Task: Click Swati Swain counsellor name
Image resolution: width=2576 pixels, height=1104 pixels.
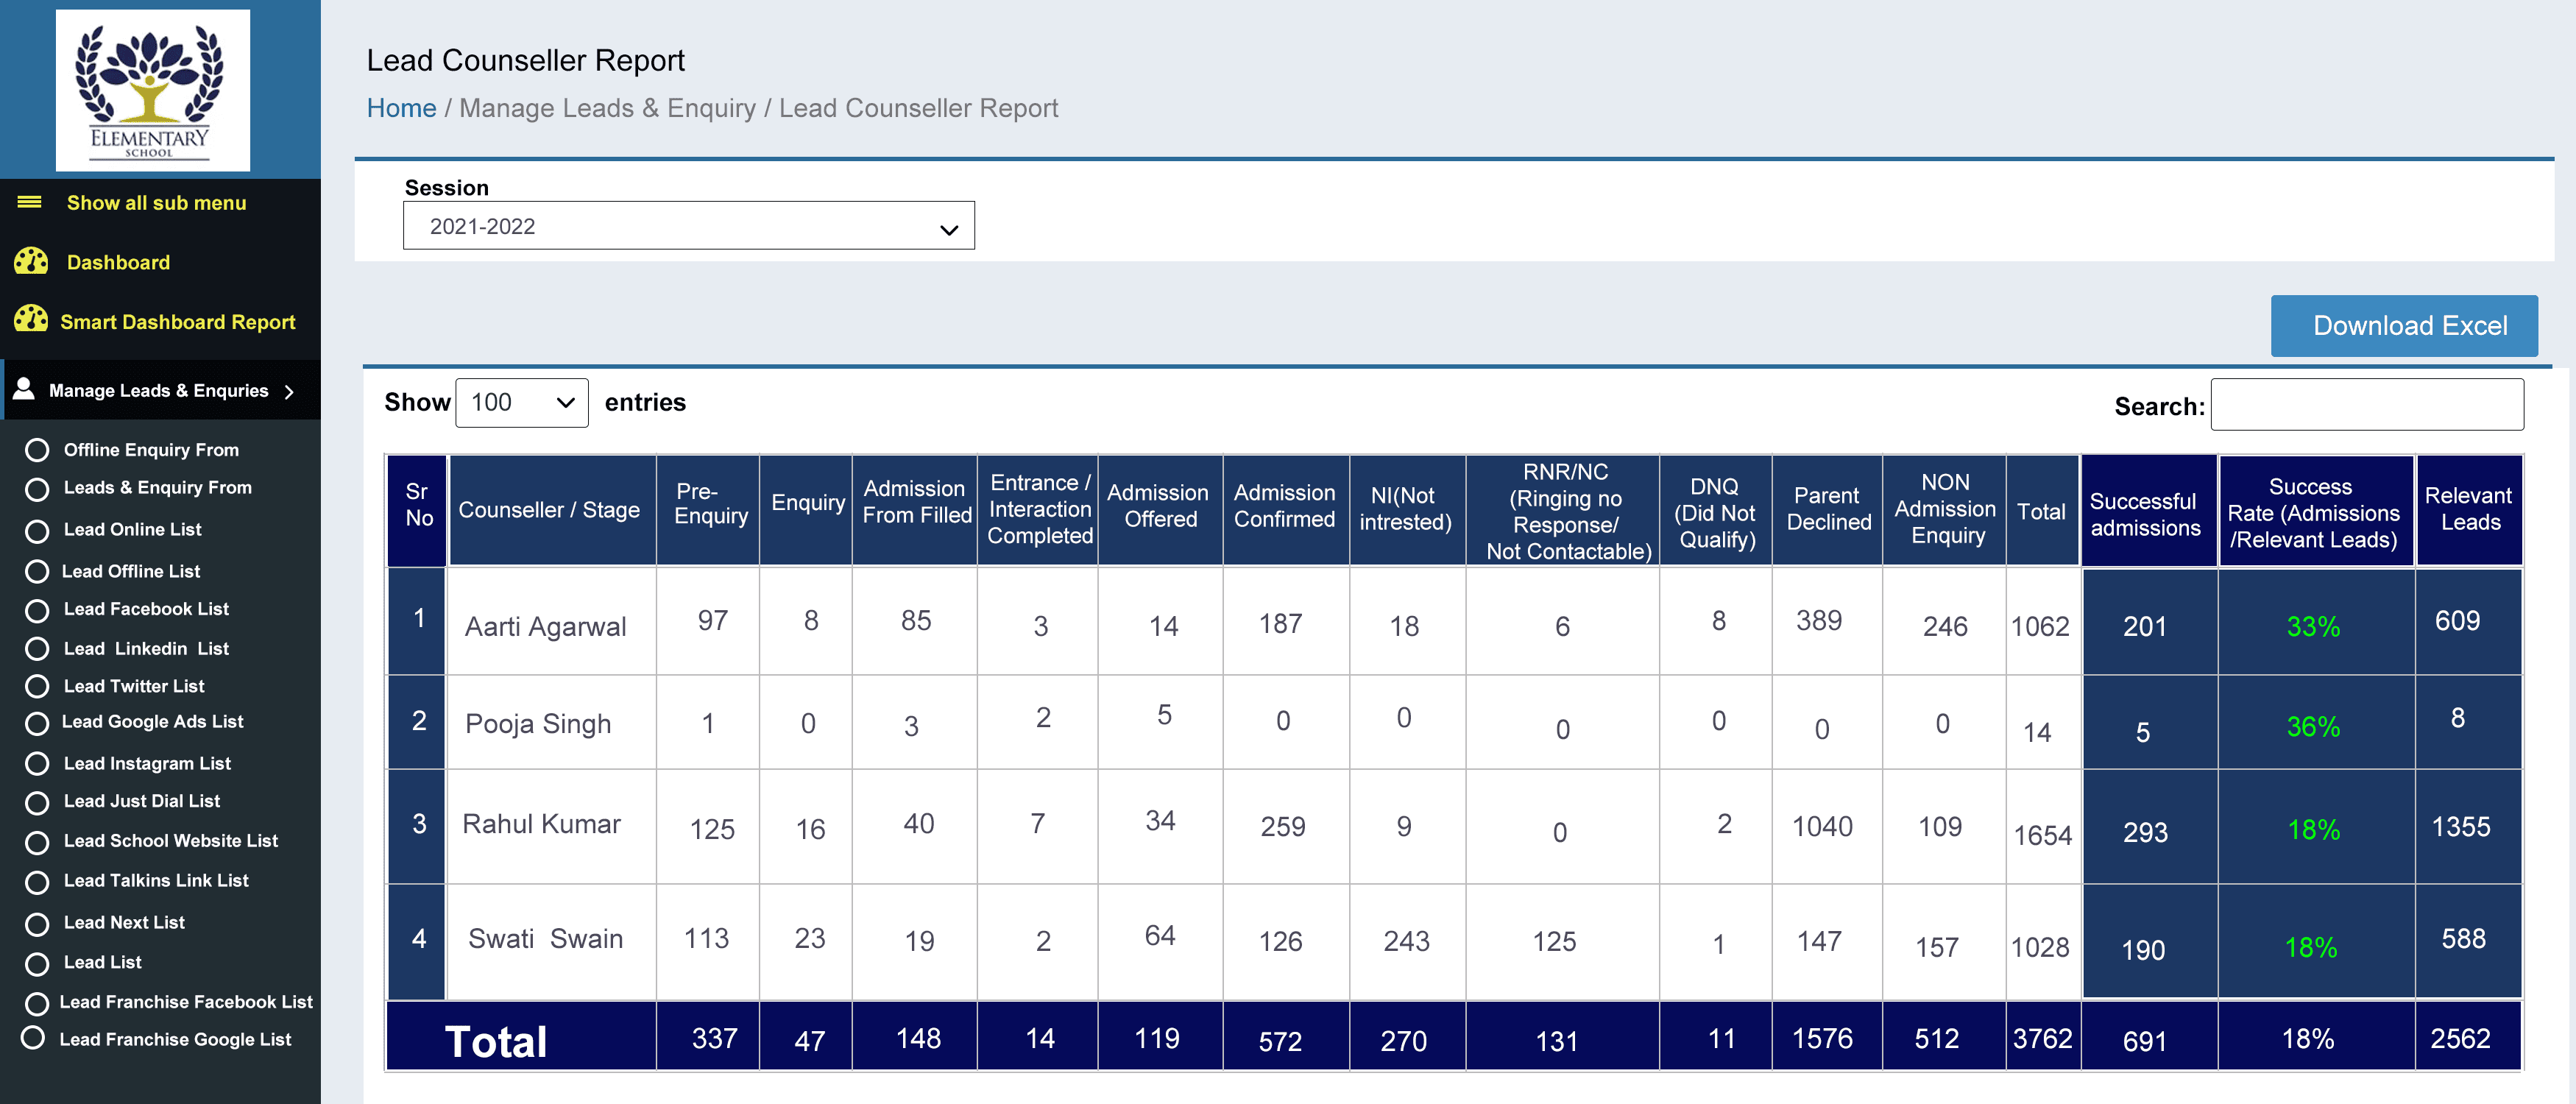Action: 545,939
